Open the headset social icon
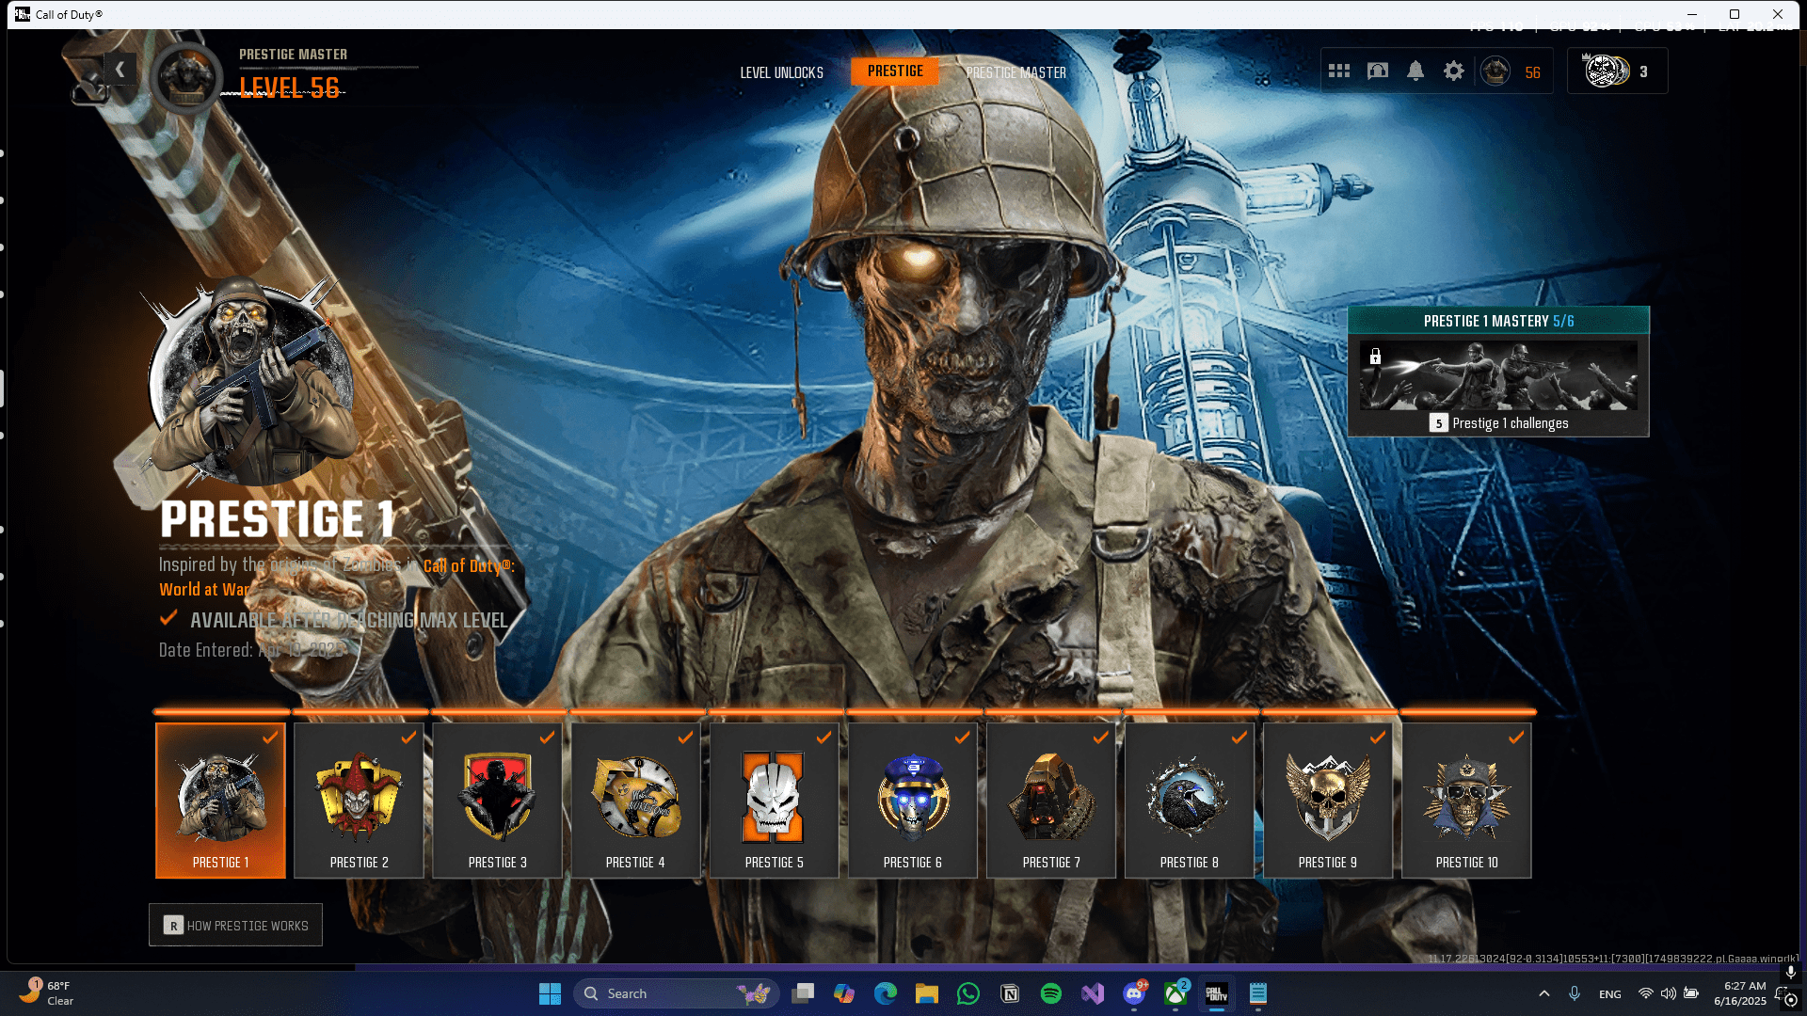Screen dimensions: 1807x1016 (1378, 71)
